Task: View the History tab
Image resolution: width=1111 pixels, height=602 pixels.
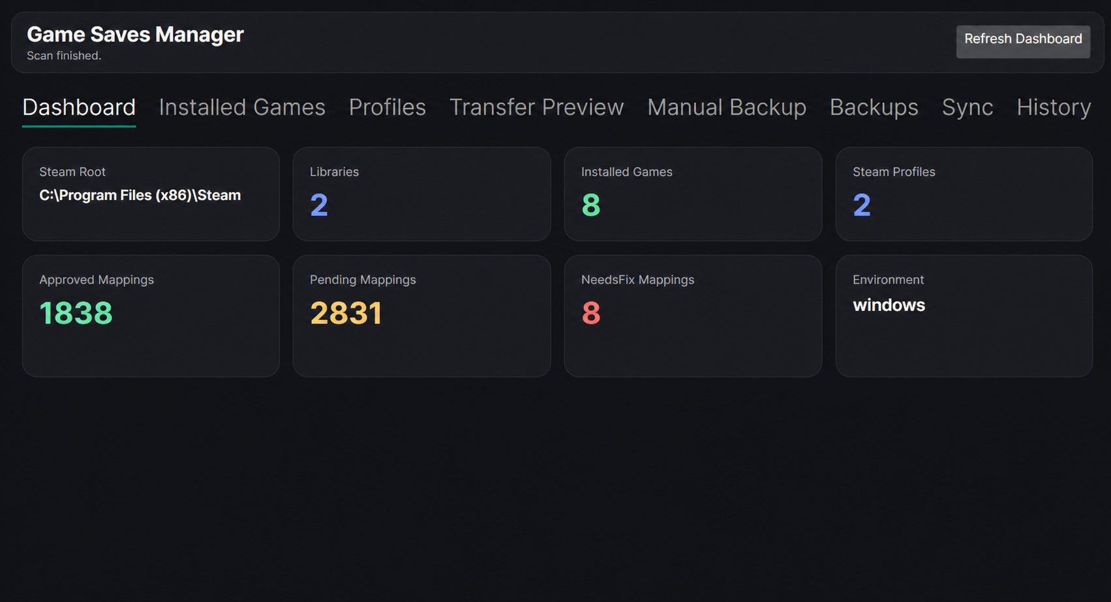Action: tap(1054, 108)
